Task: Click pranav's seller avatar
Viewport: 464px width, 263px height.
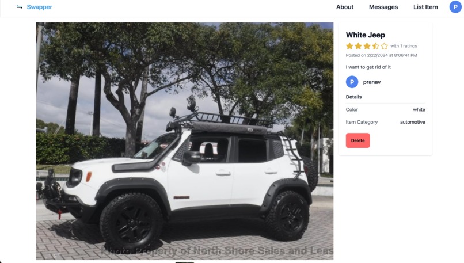Action: point(352,82)
